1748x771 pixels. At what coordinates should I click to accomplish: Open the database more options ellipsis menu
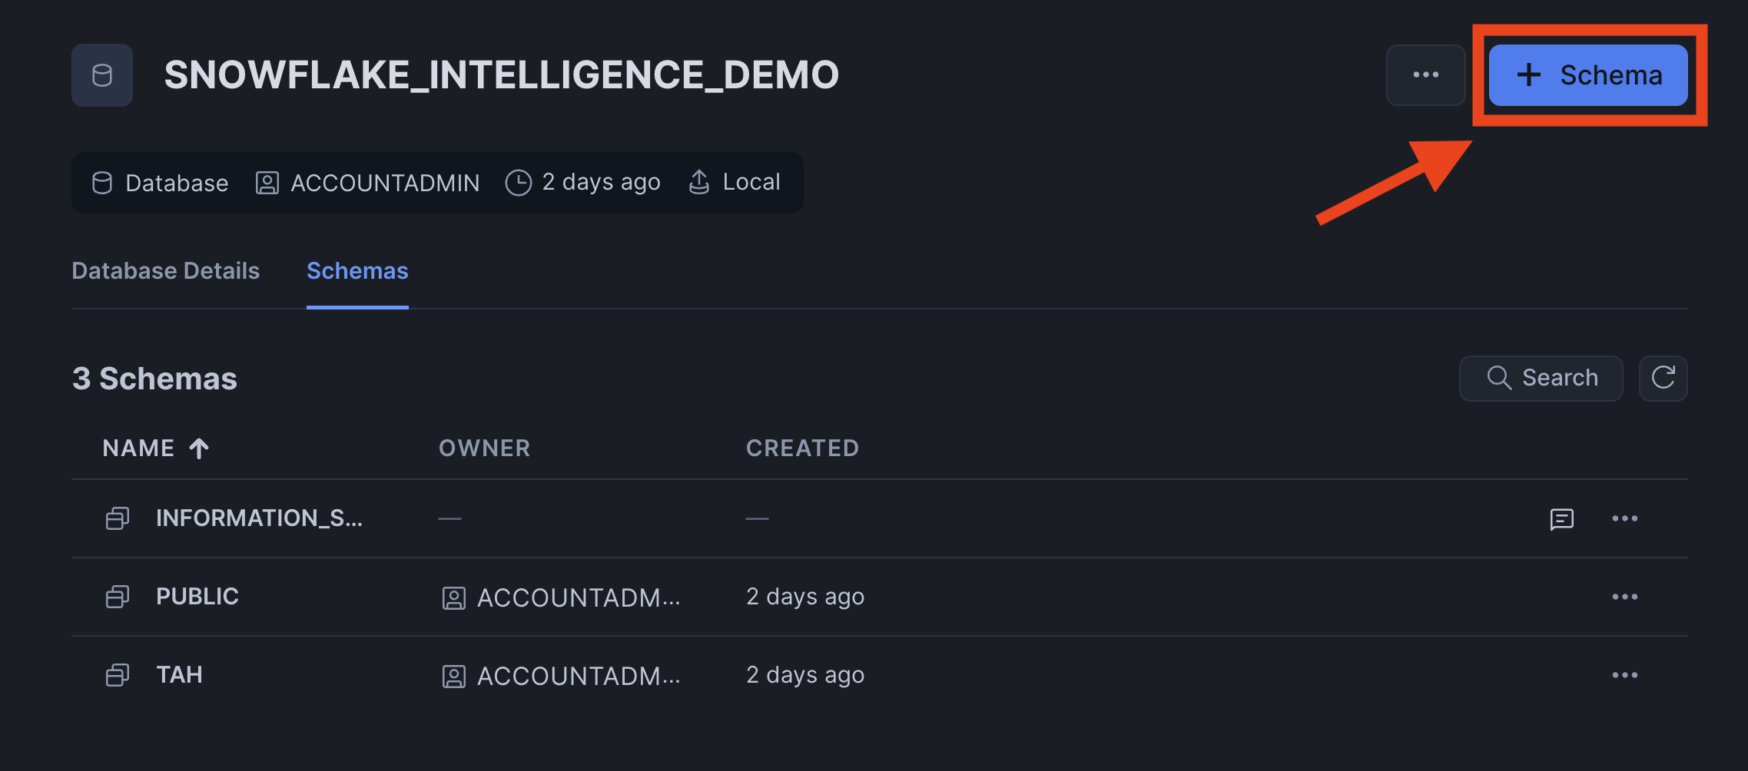click(x=1425, y=75)
